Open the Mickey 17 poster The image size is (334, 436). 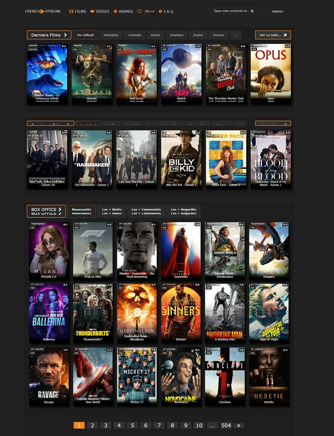137,377
